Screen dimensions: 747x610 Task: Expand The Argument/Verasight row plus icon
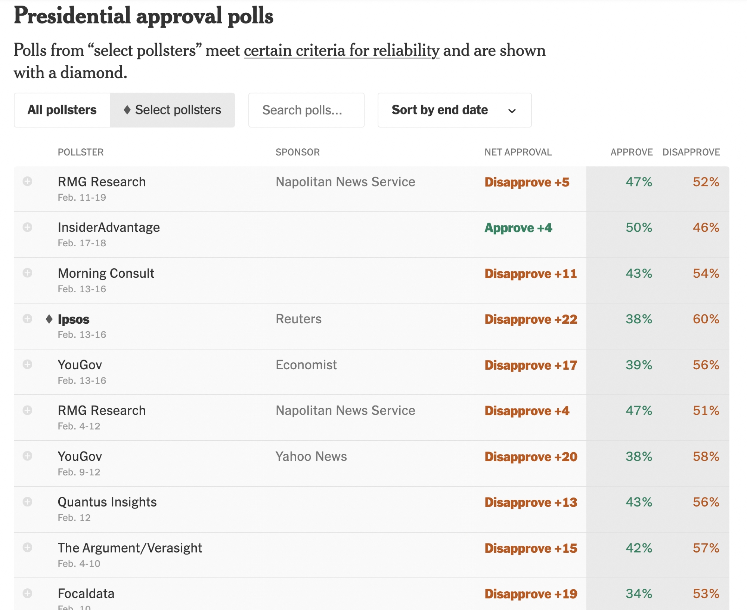[x=27, y=548]
